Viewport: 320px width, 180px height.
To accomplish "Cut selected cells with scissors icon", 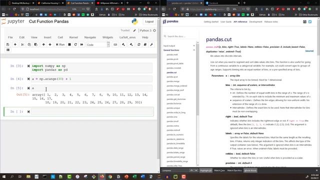I will pos(22,44).
